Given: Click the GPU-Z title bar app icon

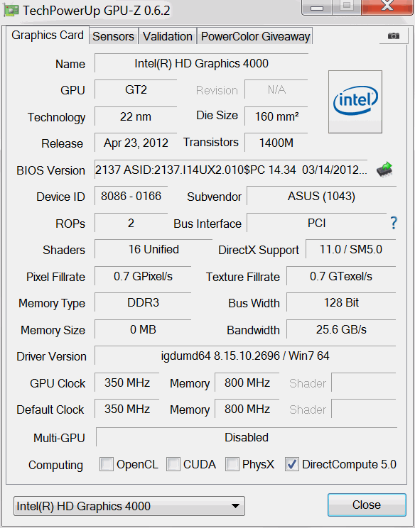Looking at the screenshot, I should click(x=11, y=11).
